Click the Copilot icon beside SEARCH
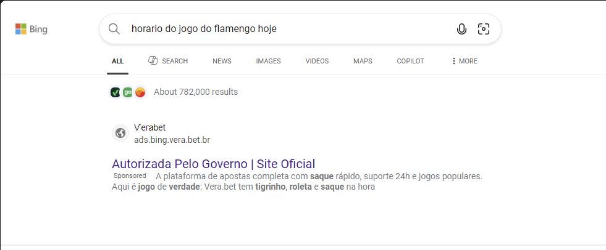This screenshot has height=250, width=606. click(x=153, y=60)
